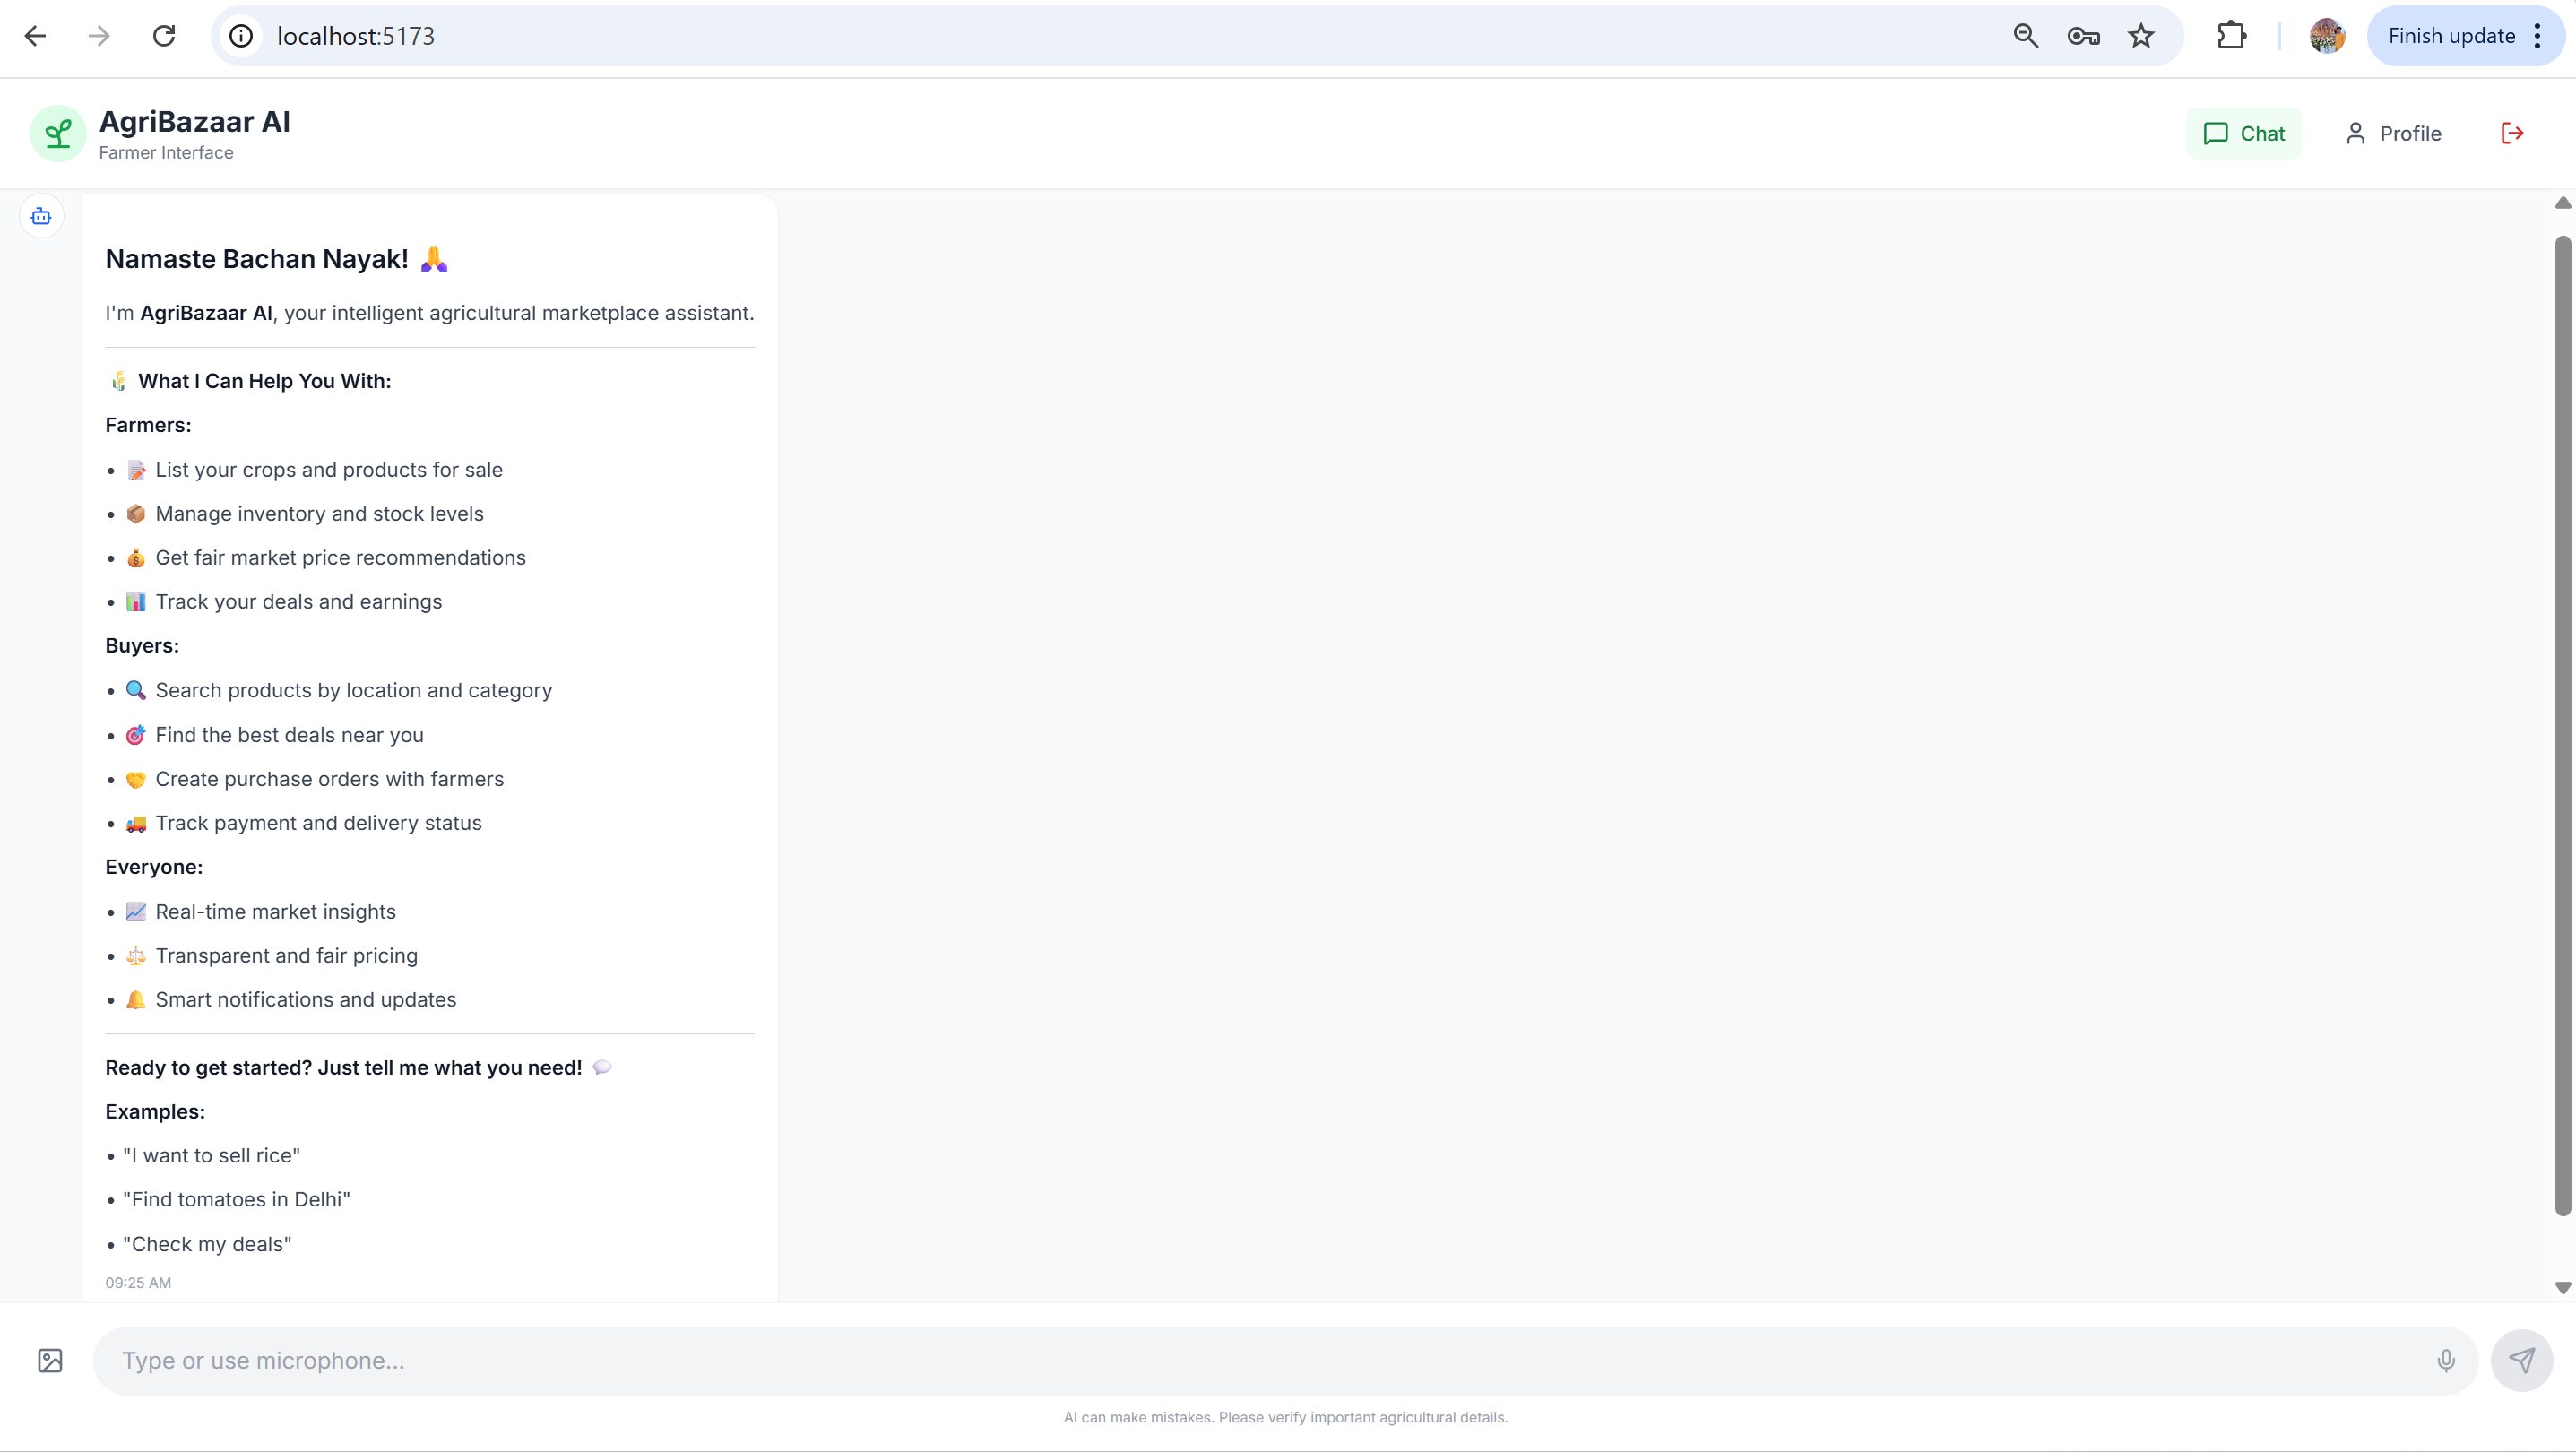The height and width of the screenshot is (1452, 2576).
Task: Focus the Type or use microphone field
Action: click(x=1260, y=1360)
